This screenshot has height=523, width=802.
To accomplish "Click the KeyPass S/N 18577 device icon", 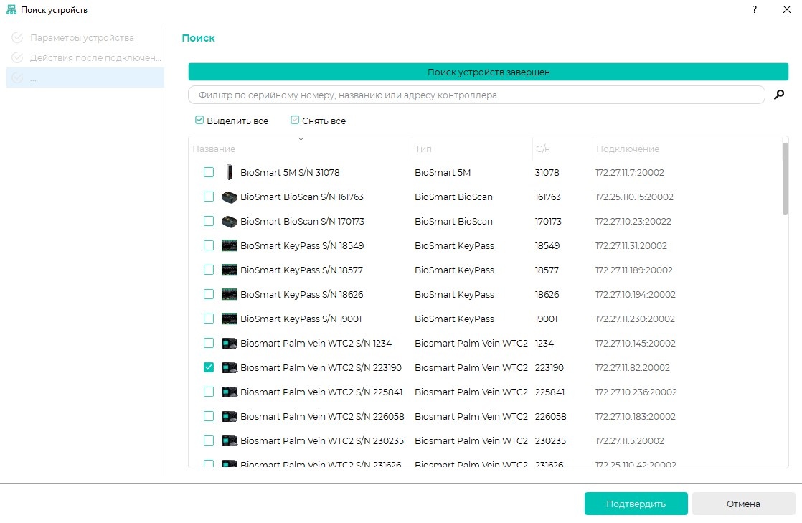I will pyautogui.click(x=229, y=270).
